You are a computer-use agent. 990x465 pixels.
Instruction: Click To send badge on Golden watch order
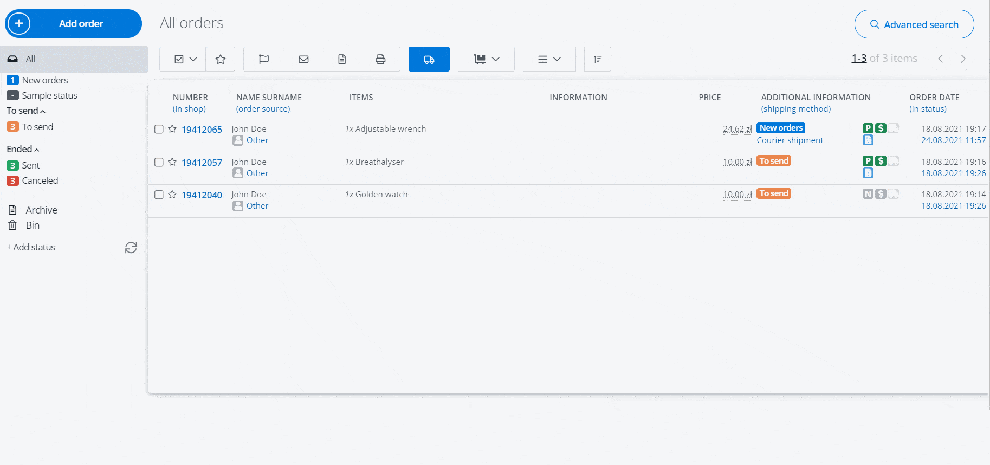774,193
